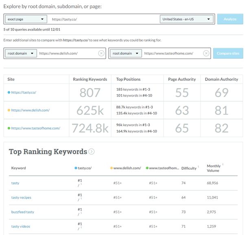This screenshot has width=245, height=235.
Task: Open Top Ranking Keywords arrow icon
Action: point(92,151)
